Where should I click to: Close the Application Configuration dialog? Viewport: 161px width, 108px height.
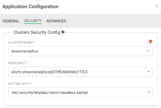click(157, 6)
